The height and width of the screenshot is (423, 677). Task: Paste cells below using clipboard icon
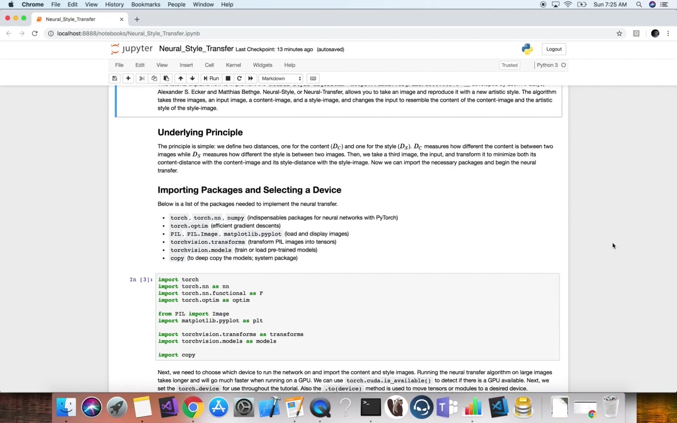click(x=166, y=79)
